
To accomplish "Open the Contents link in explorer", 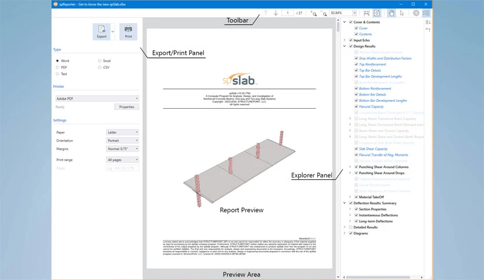I will (365, 34).
